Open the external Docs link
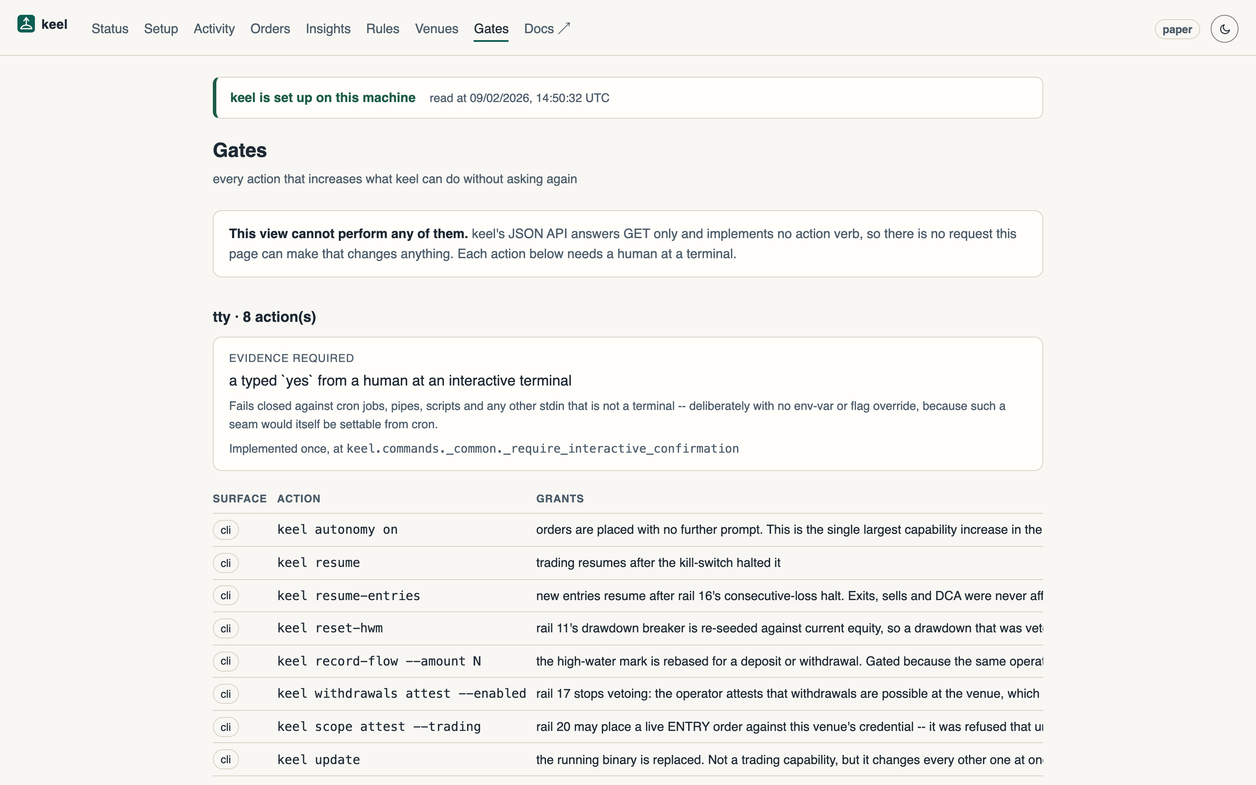This screenshot has height=785, width=1256. pos(547,28)
